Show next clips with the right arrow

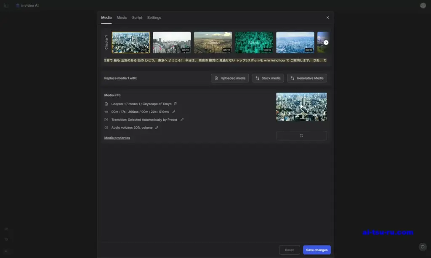click(326, 43)
